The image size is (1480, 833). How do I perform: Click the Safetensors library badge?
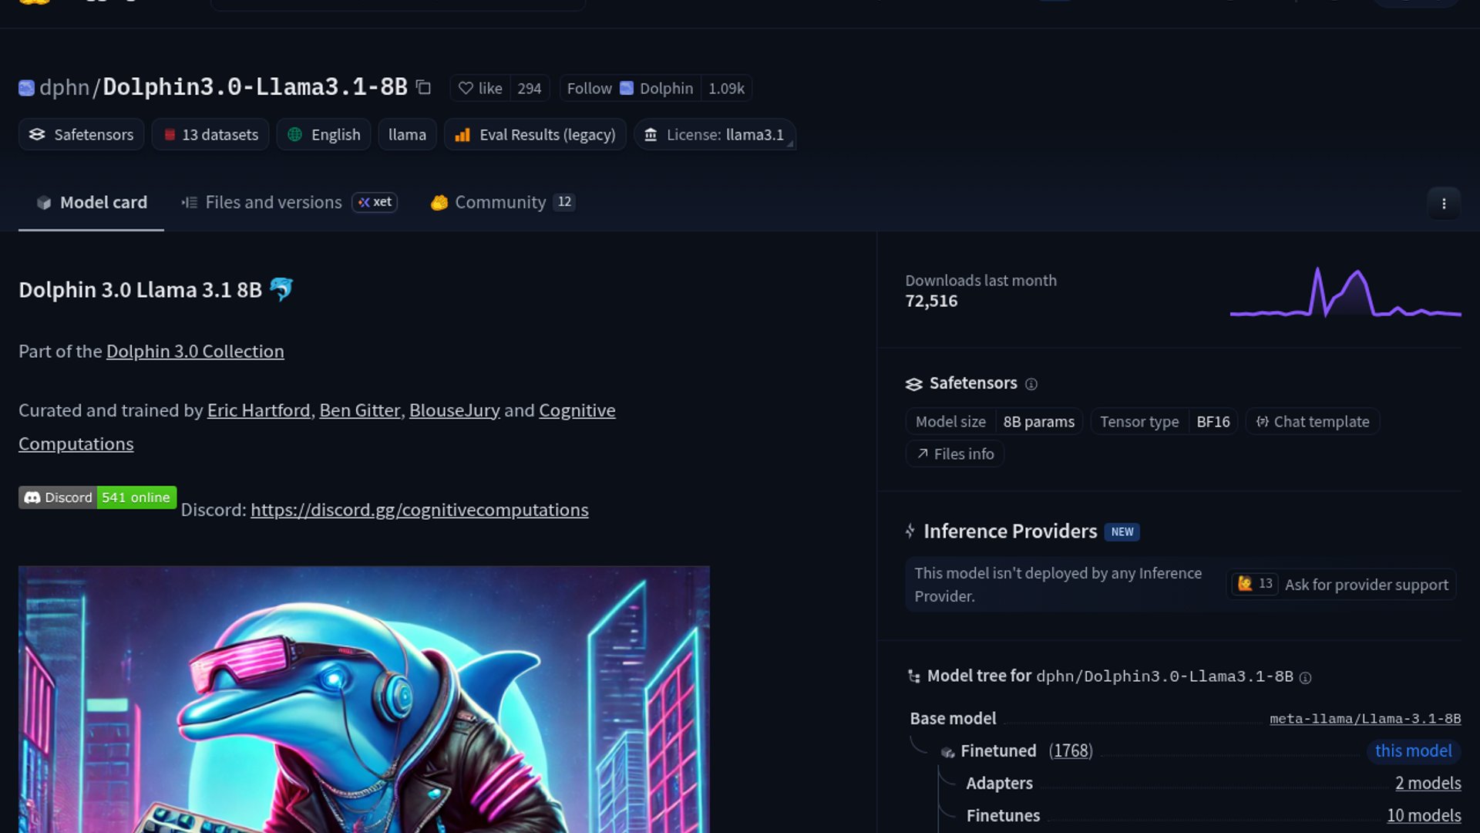tap(80, 134)
